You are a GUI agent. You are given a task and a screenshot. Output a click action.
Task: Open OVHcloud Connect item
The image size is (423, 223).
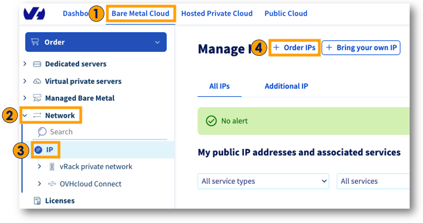pos(91,184)
